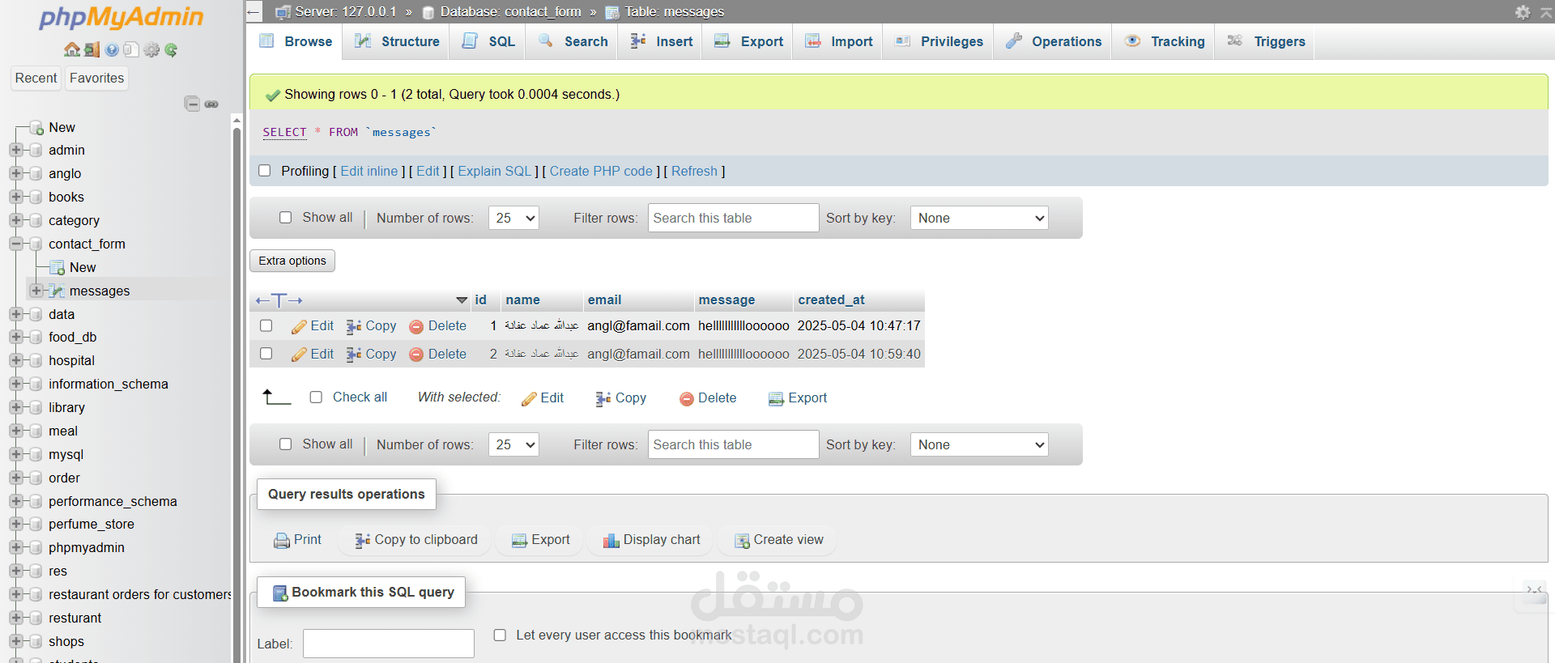Open the Triggers tab
The height and width of the screenshot is (663, 1555).
1266,41
